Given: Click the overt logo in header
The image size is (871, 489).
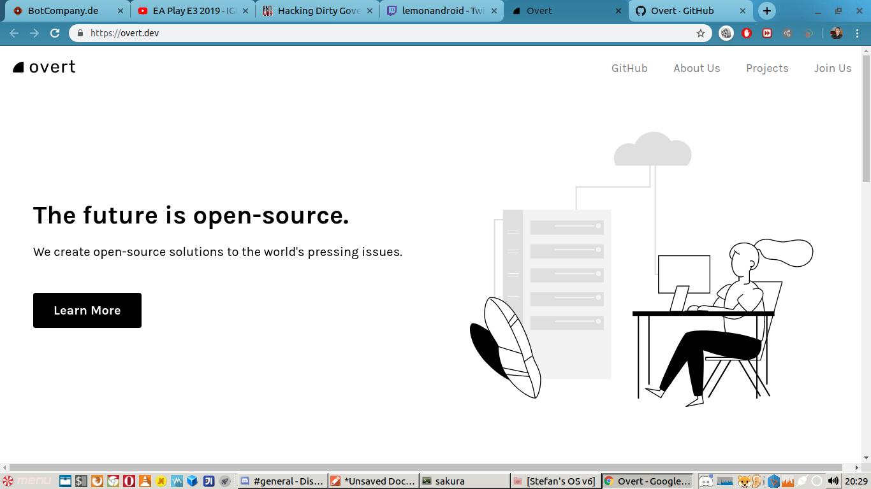Looking at the screenshot, I should click(x=45, y=67).
